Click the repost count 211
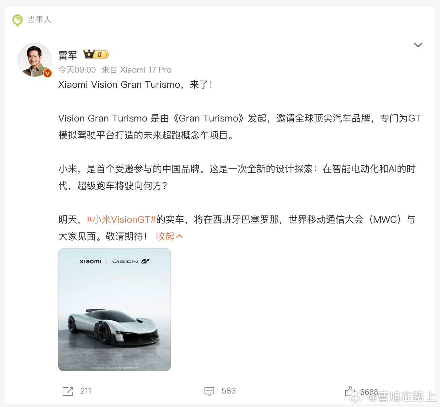Screen dimensions: 440x407 (x=86, y=391)
